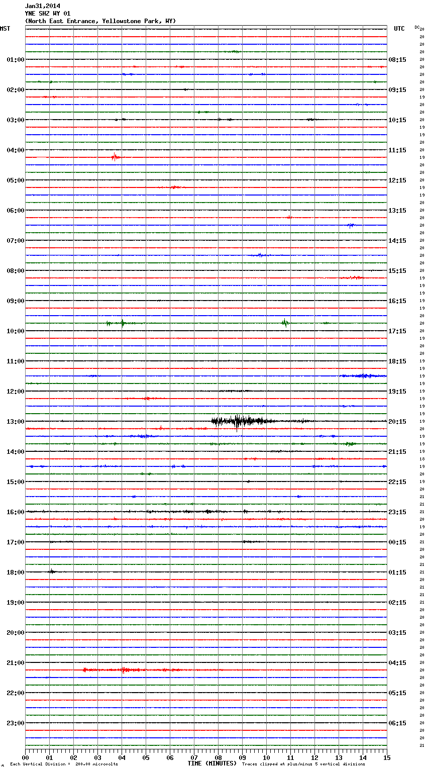Click the station code YNE SHZ WY 01
Screen dimensions: 427x771
(48, 14)
